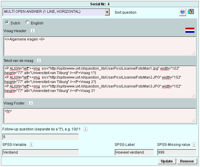The height and width of the screenshot is (167, 200).
Task: Click the Update button
Action: click(x=167, y=161)
